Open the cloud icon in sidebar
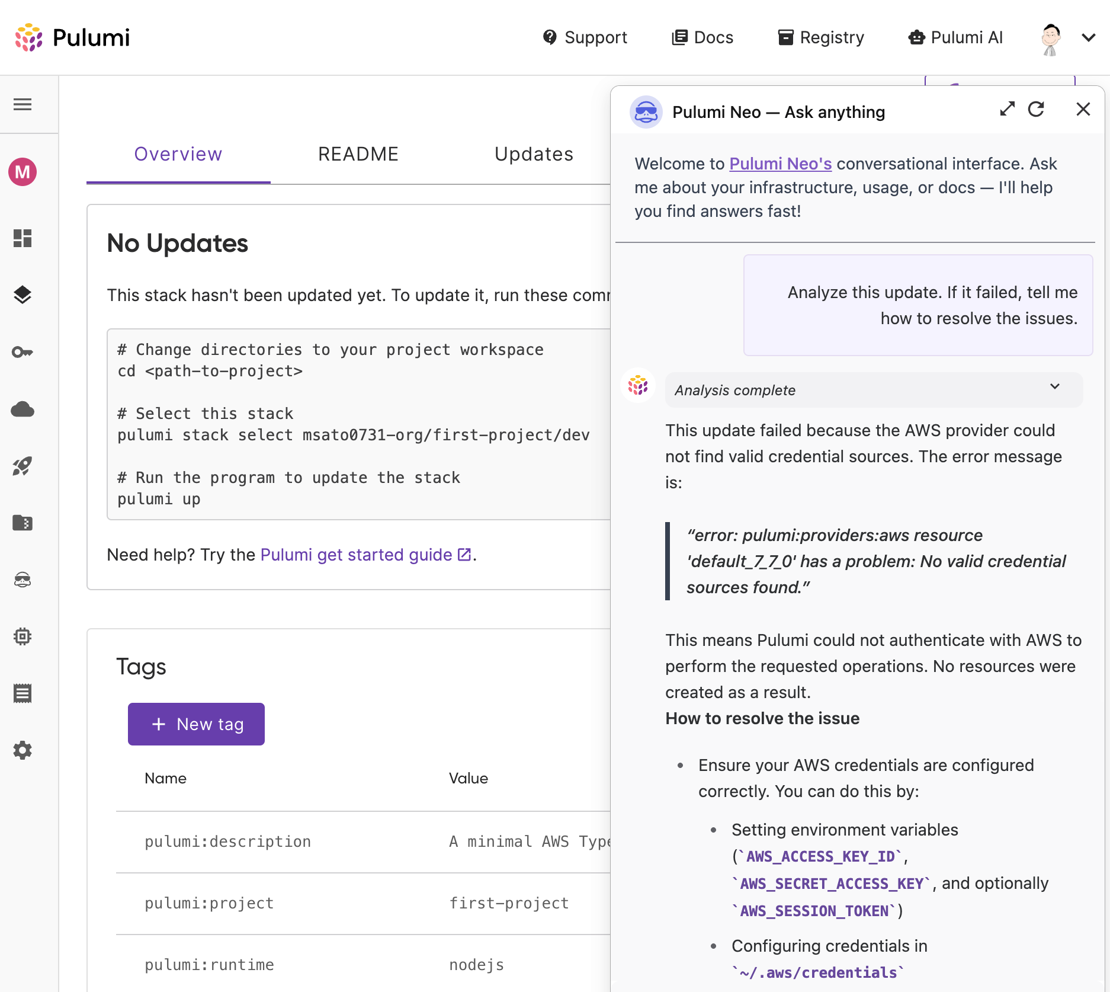The height and width of the screenshot is (992, 1110). (23, 409)
